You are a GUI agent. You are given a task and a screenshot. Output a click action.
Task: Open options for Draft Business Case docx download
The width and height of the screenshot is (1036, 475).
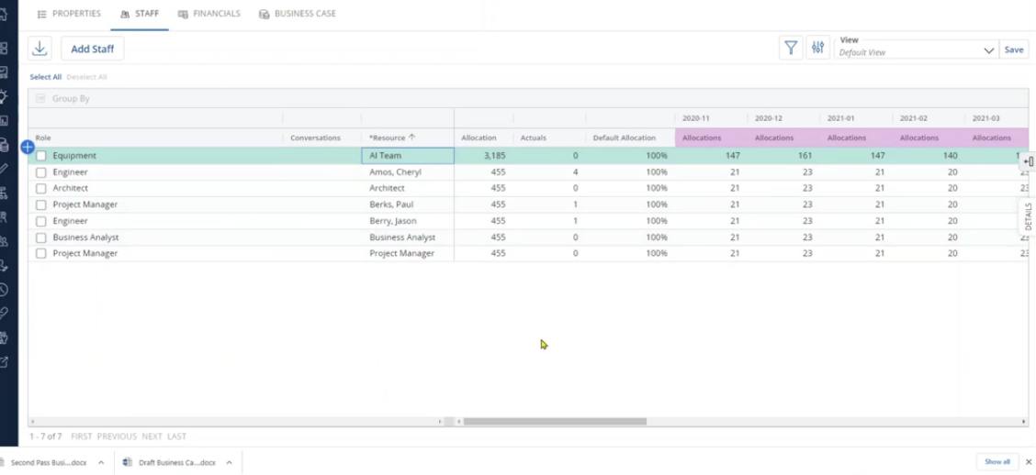point(230,463)
